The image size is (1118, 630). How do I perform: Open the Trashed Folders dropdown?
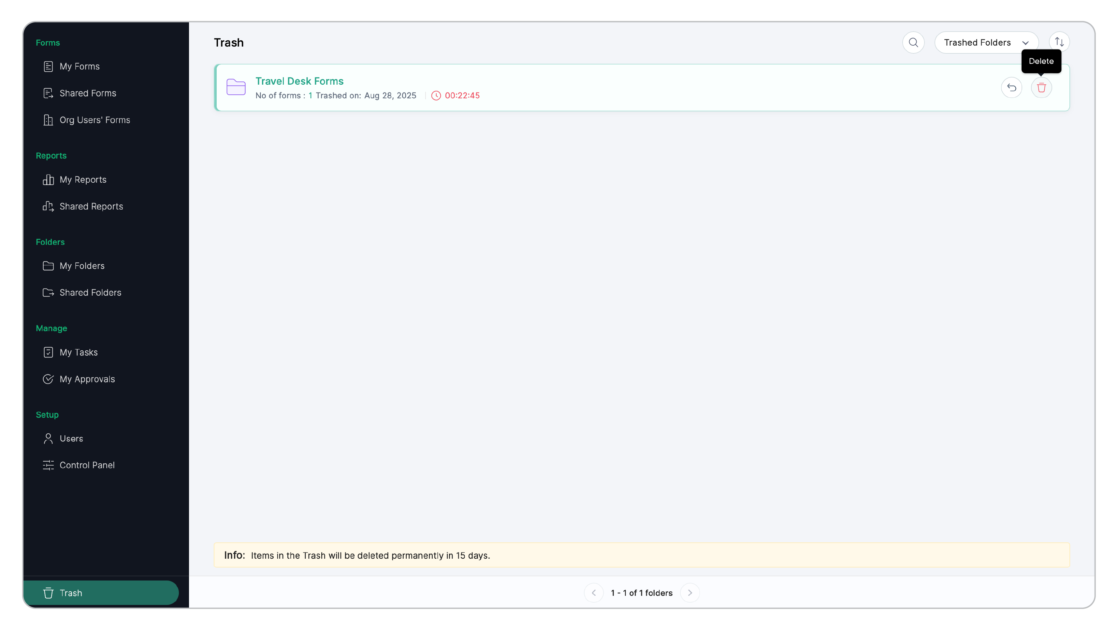tap(986, 43)
